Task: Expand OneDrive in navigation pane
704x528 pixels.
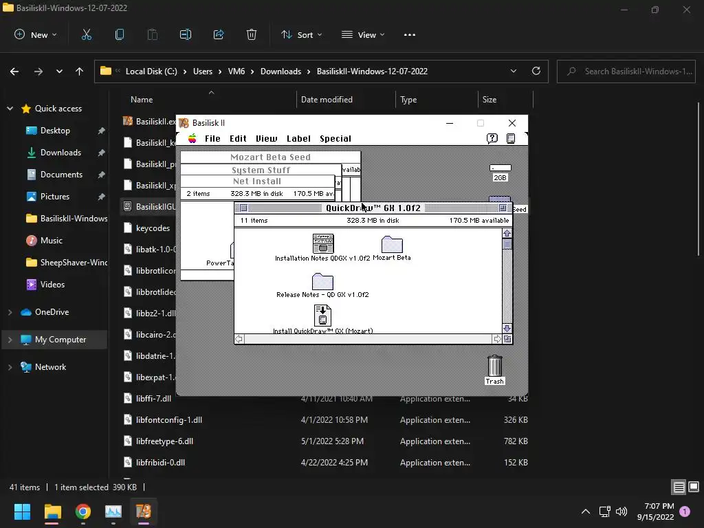Action: [x=10, y=312]
